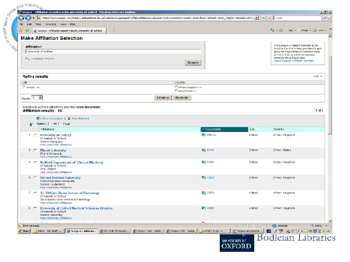Tick checkbox for Miami University row
The image size is (350, 262).
pos(35,150)
